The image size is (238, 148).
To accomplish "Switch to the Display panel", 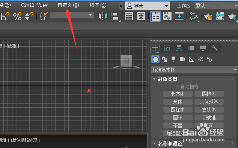I will point(203,48).
